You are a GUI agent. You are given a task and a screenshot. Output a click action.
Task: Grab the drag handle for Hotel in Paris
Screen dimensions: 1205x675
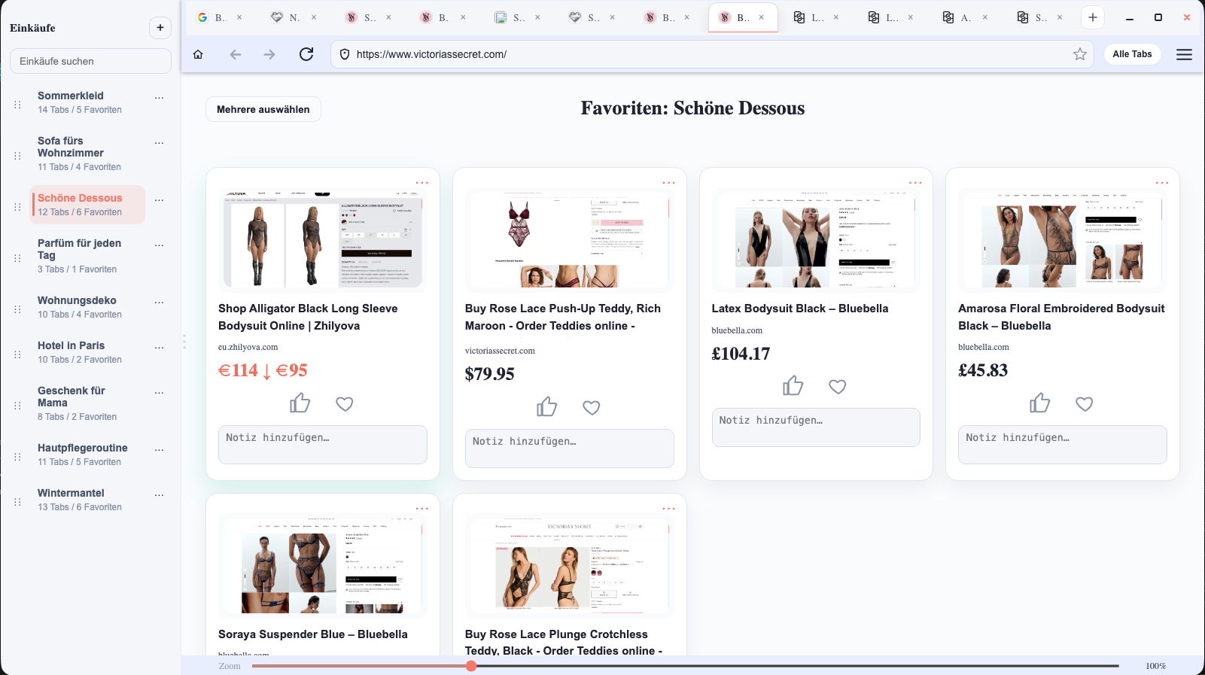(17, 354)
